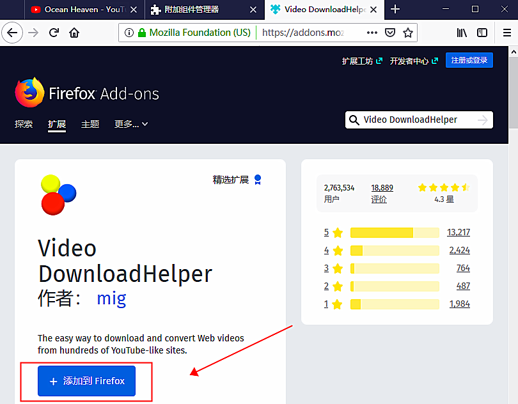Click the 5-star rating bar
Screen dimensions: 518x404
tap(395, 233)
